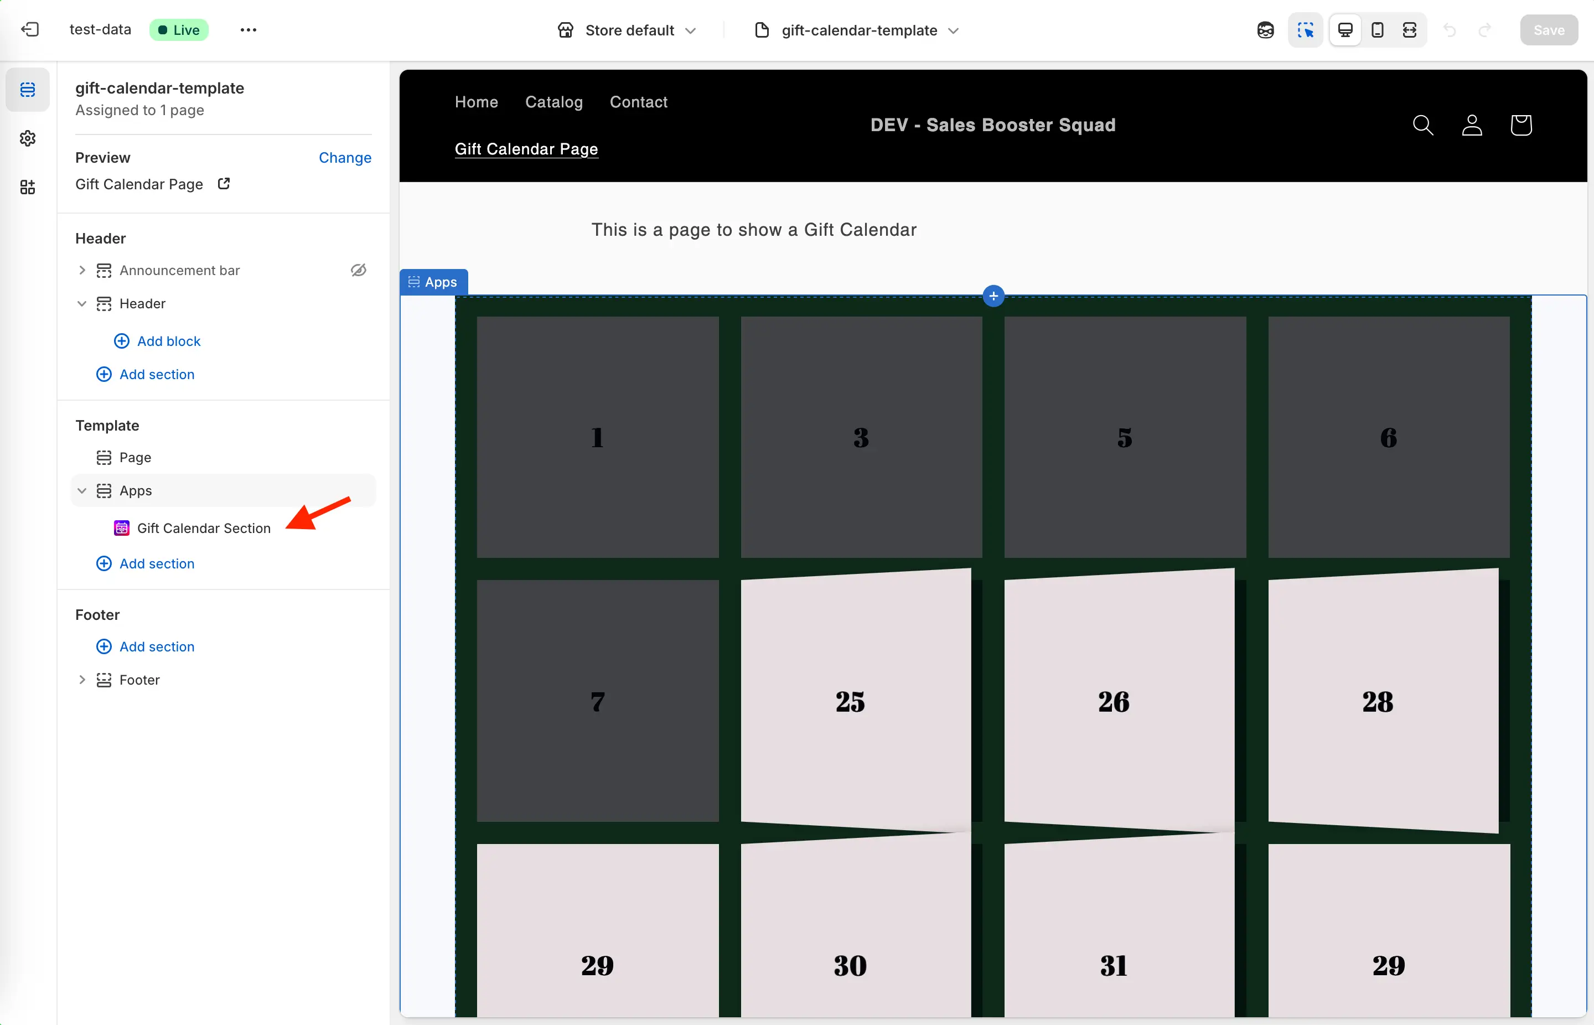Toggle Announcement bar visibility eye icon
The height and width of the screenshot is (1025, 1594).
[359, 270]
